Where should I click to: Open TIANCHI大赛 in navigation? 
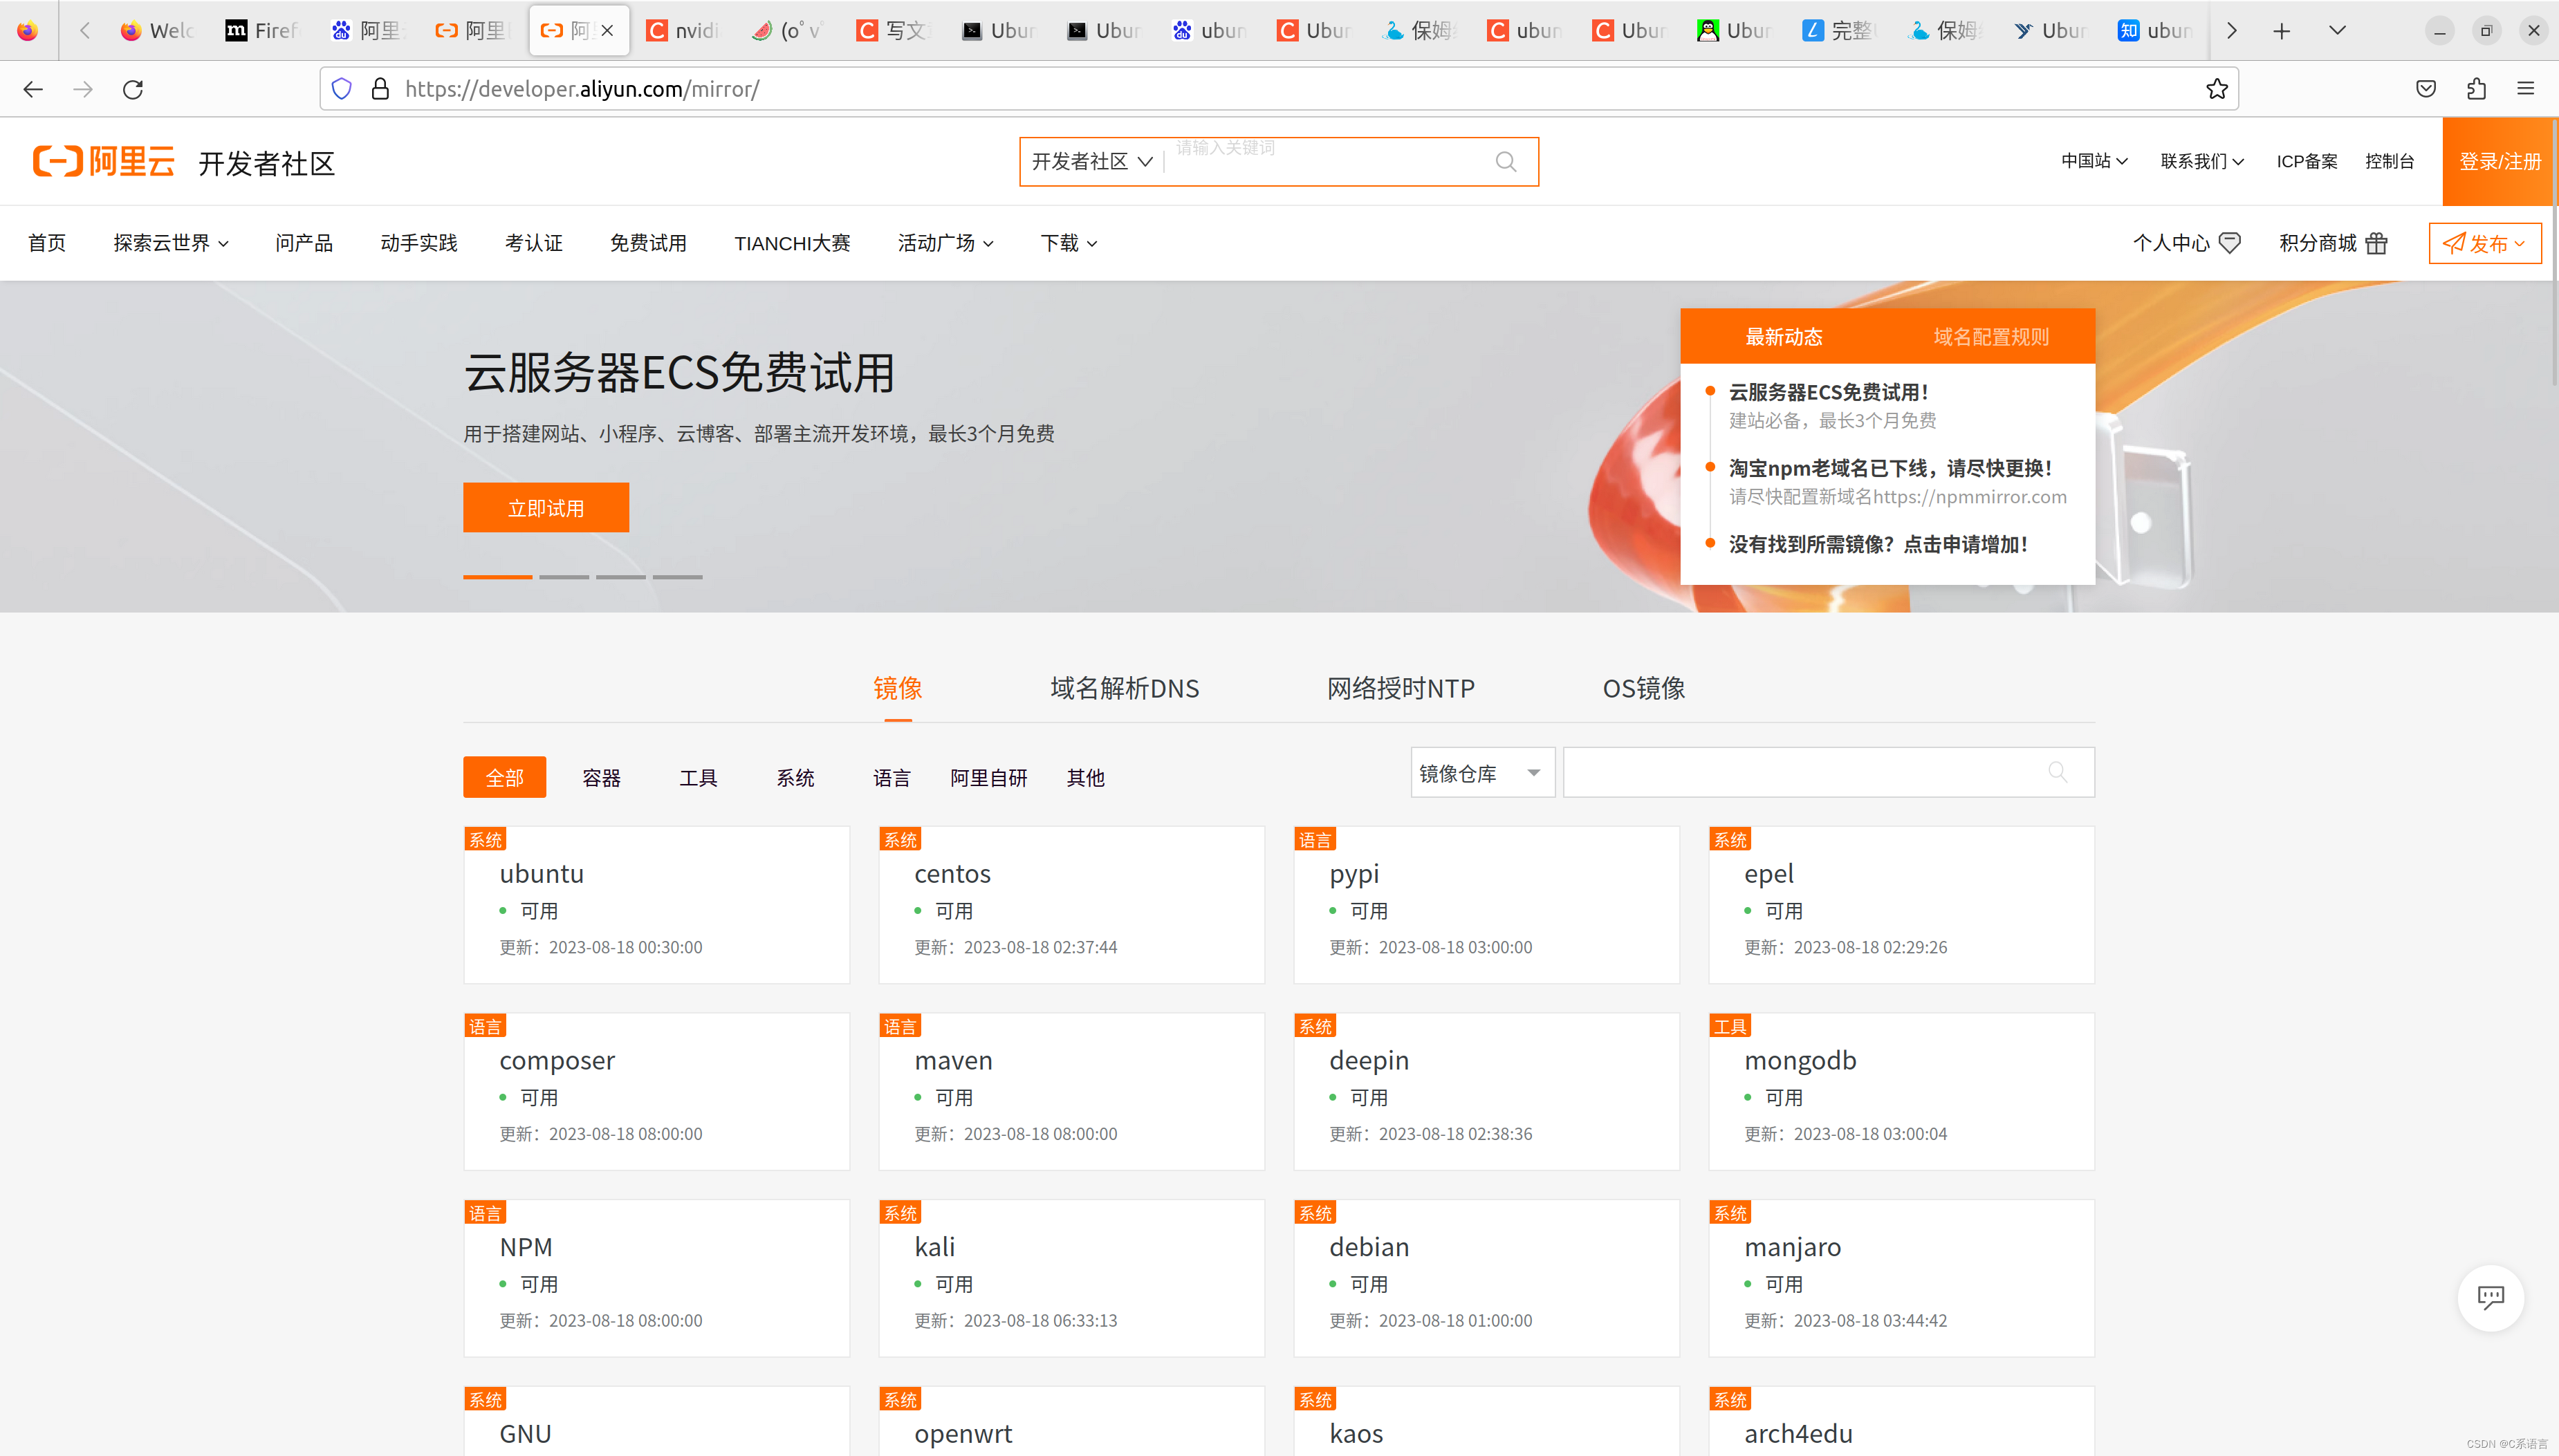pyautogui.click(x=791, y=243)
